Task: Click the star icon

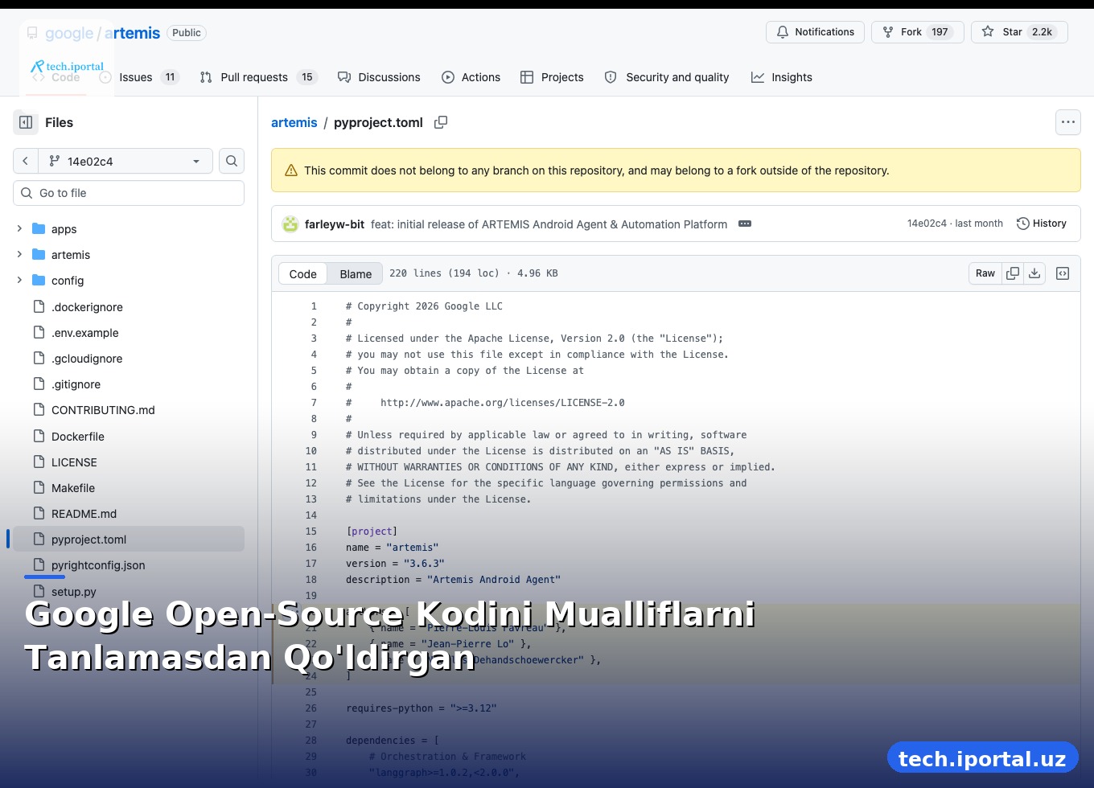Action: click(x=988, y=31)
